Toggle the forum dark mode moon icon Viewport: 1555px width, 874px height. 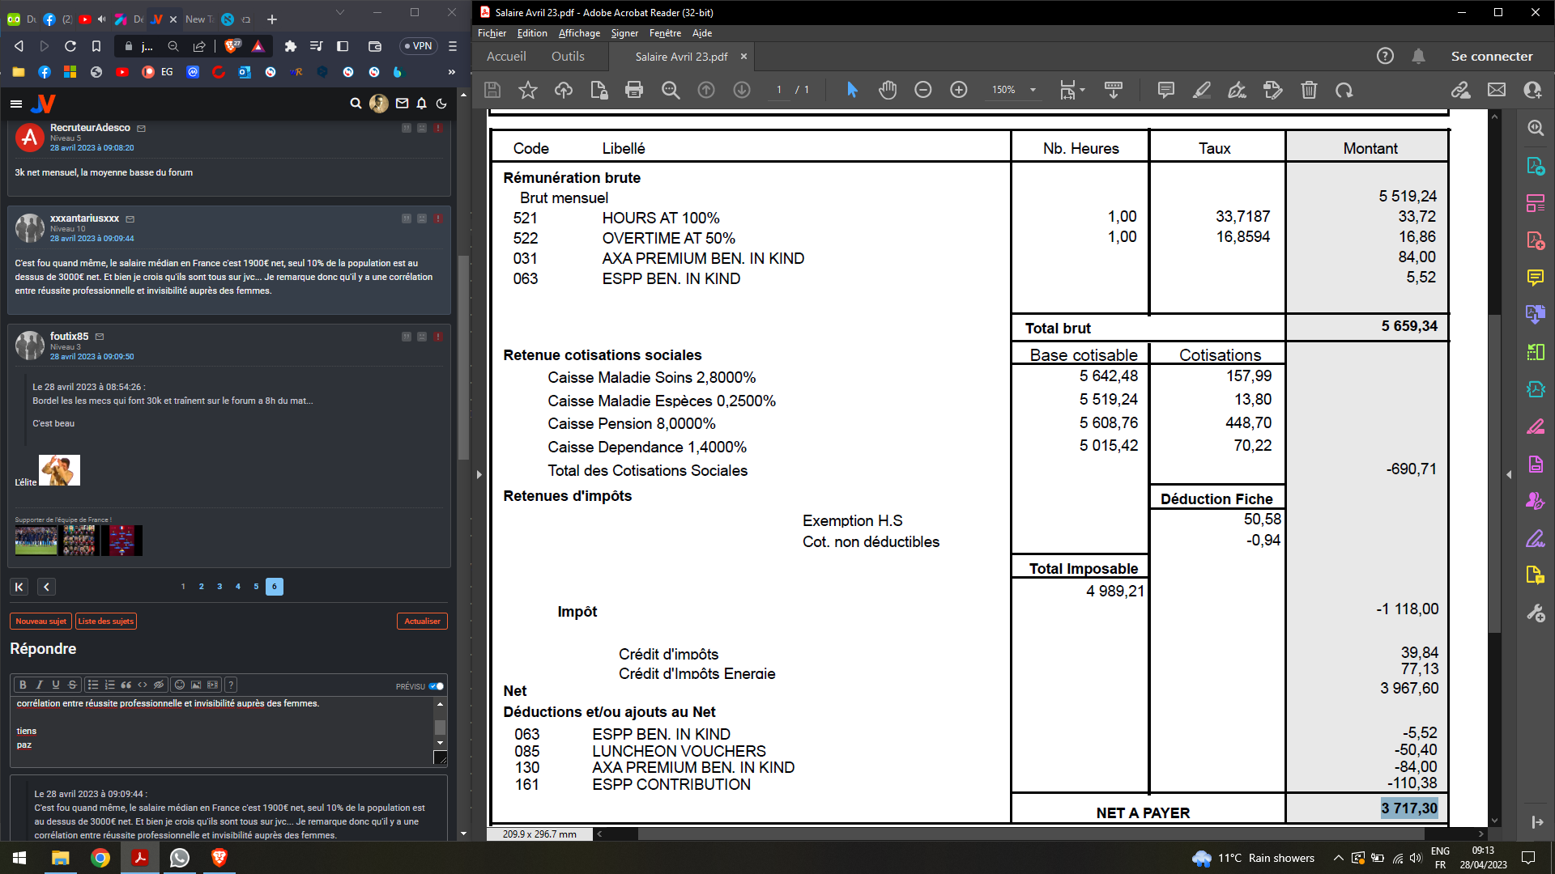(x=441, y=104)
